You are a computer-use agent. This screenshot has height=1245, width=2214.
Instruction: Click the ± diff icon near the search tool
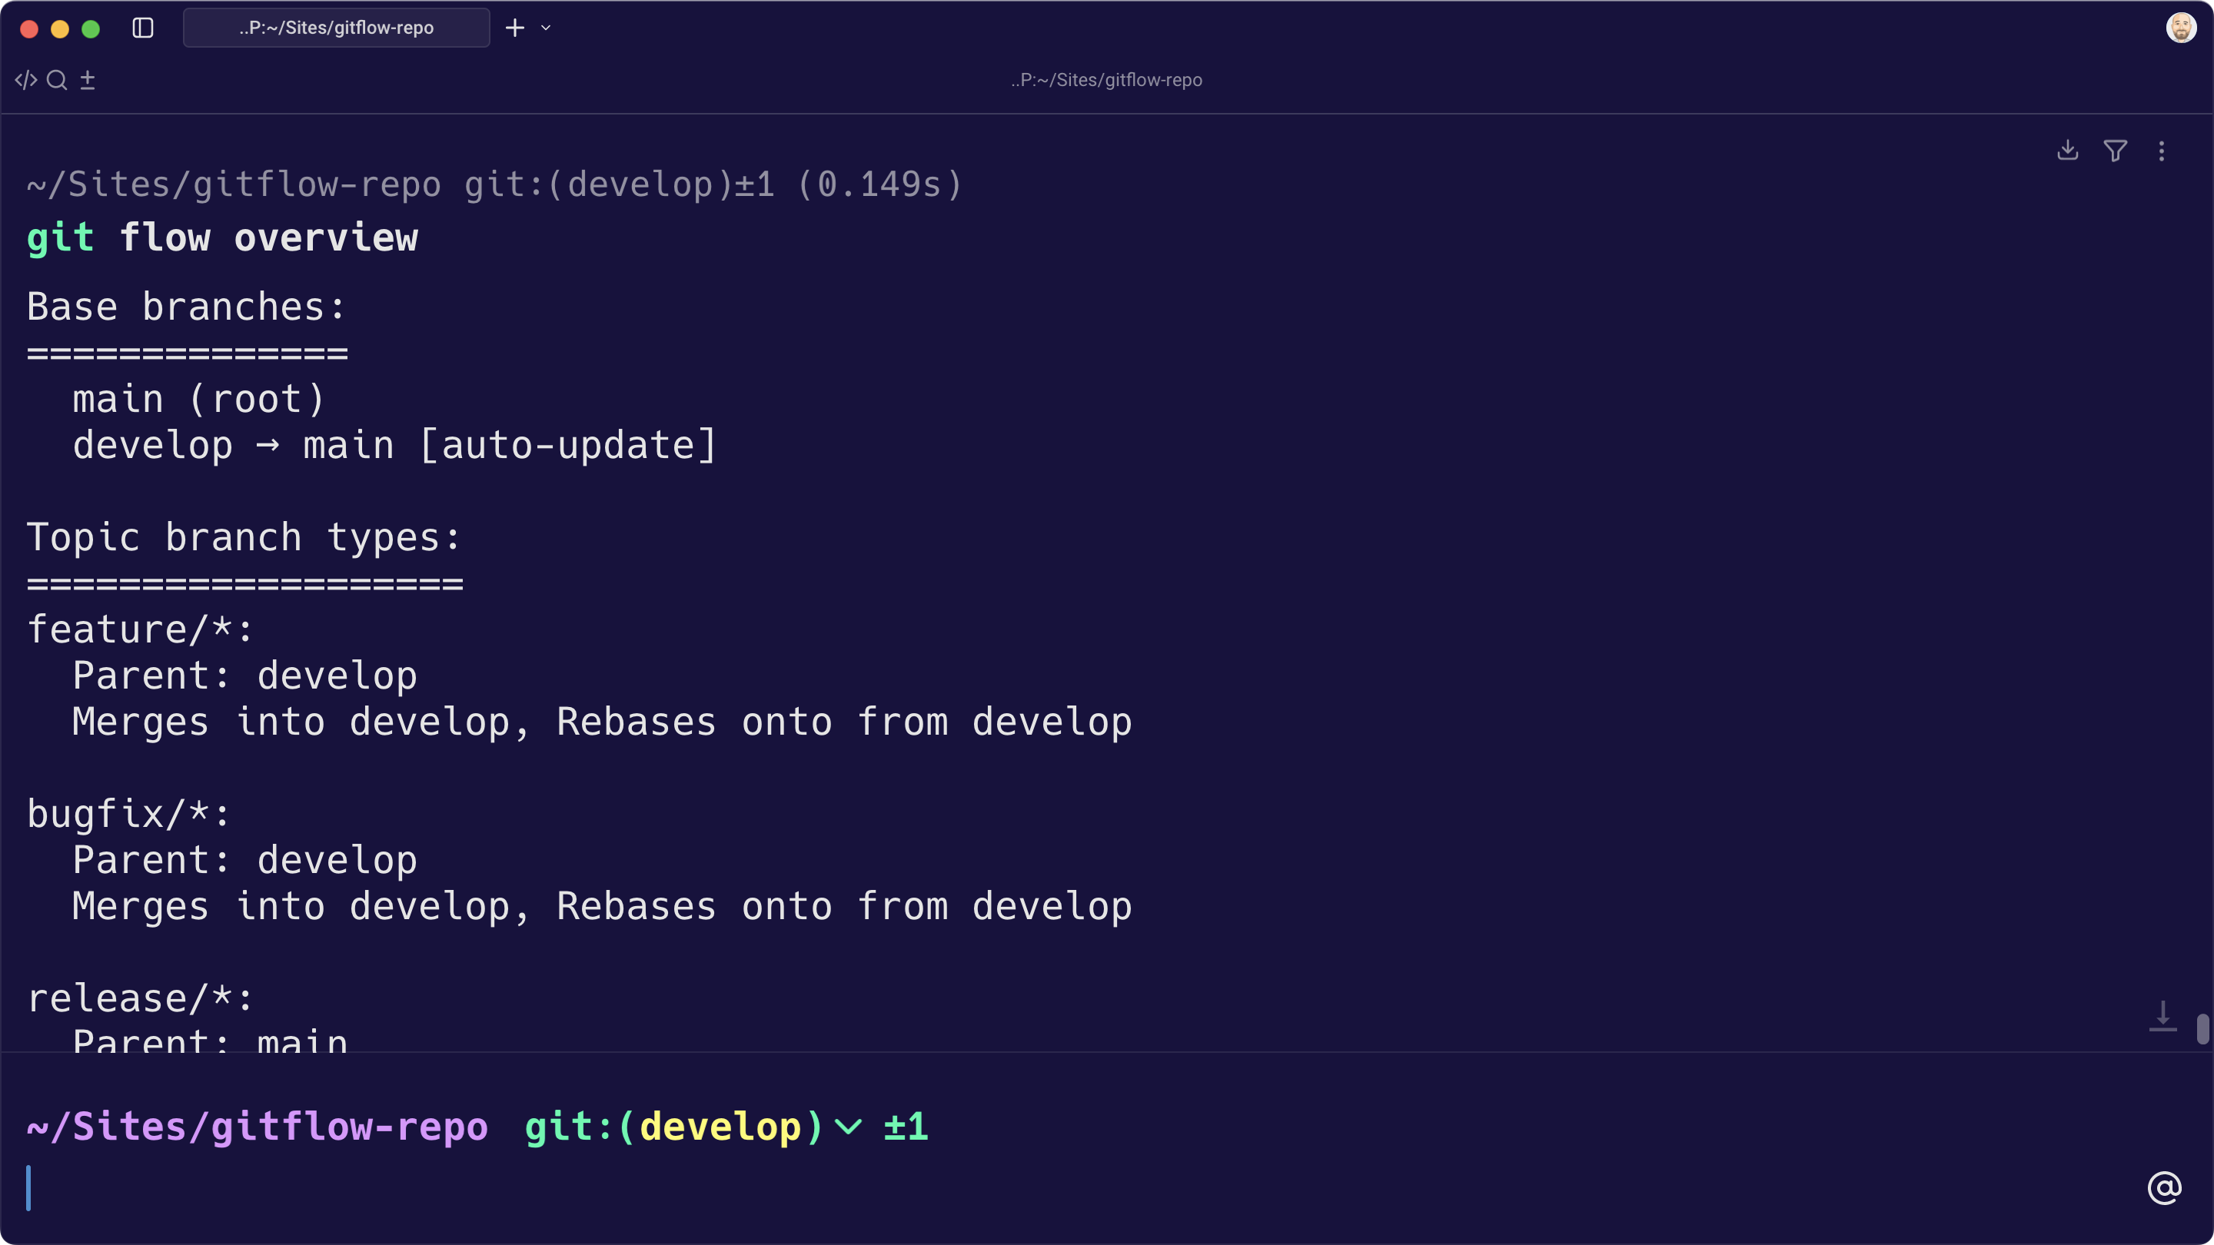[87, 79]
